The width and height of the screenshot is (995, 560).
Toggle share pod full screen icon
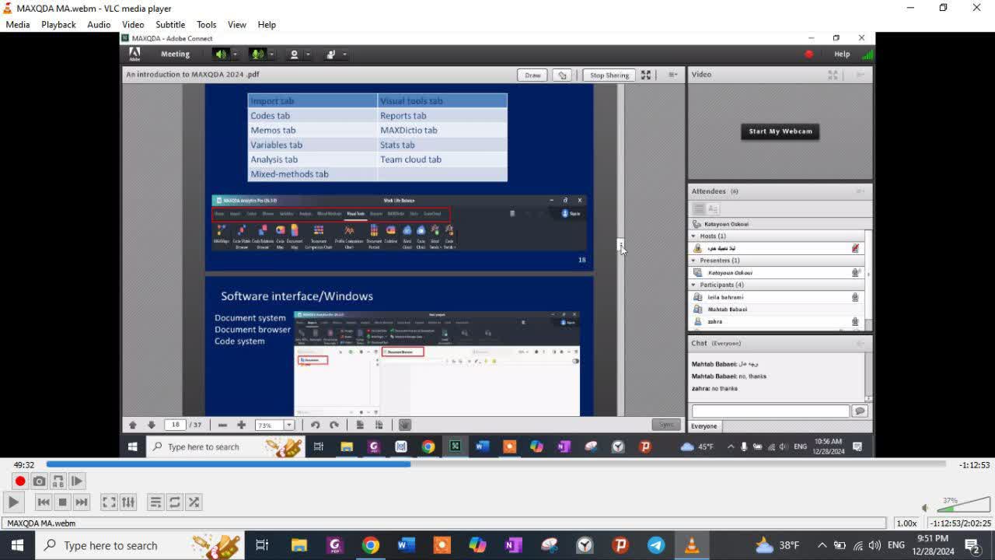pos(645,75)
